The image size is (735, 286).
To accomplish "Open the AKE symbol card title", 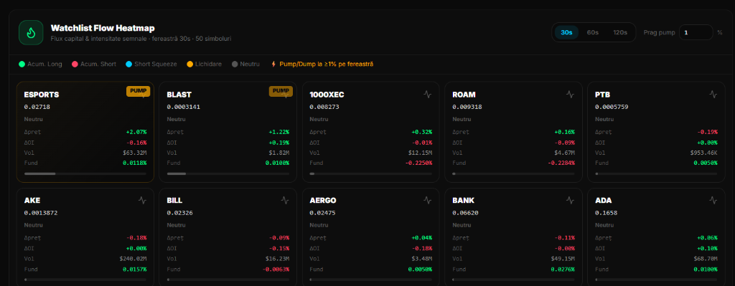I will [x=32, y=200].
